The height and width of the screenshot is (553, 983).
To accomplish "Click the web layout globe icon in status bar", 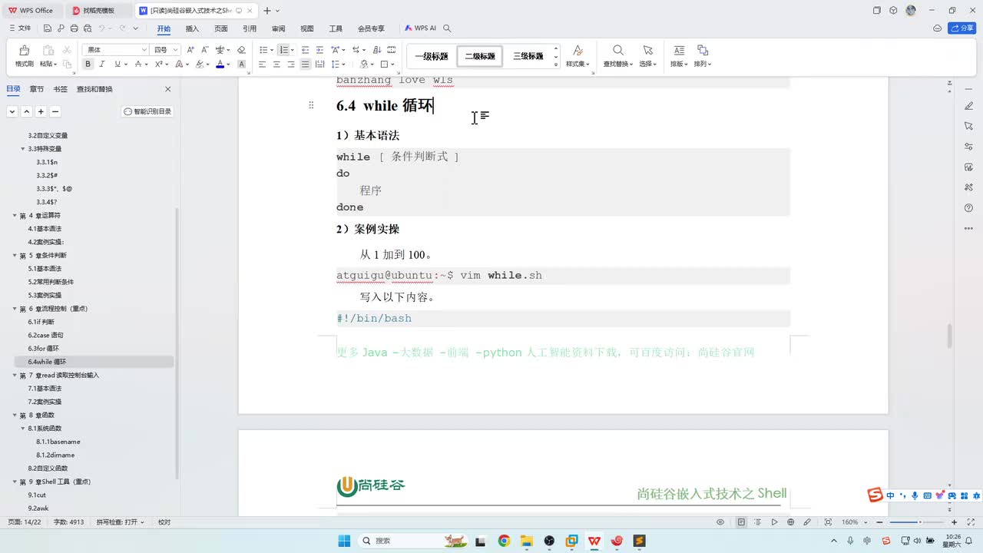I will click(x=790, y=522).
